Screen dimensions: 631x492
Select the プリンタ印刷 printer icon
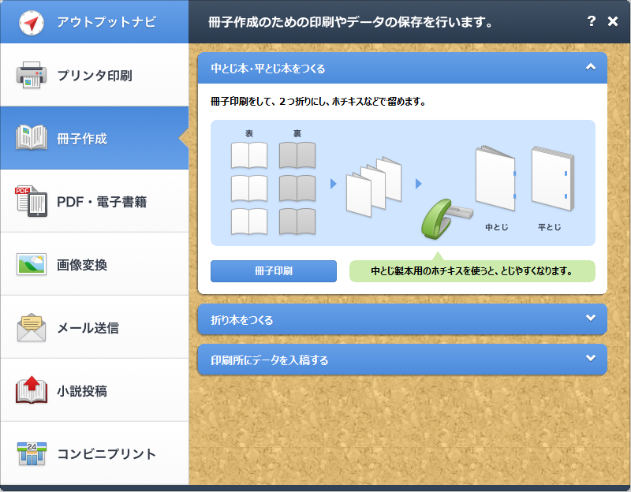31,76
